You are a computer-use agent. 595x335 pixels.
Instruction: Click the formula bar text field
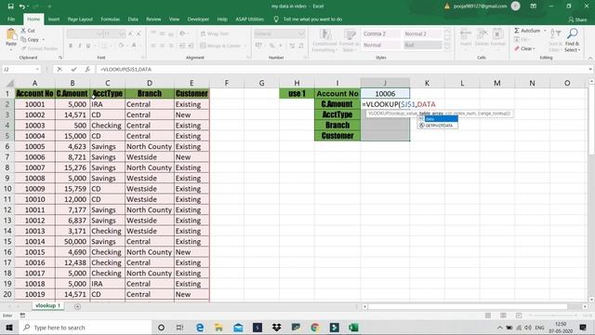coord(341,69)
